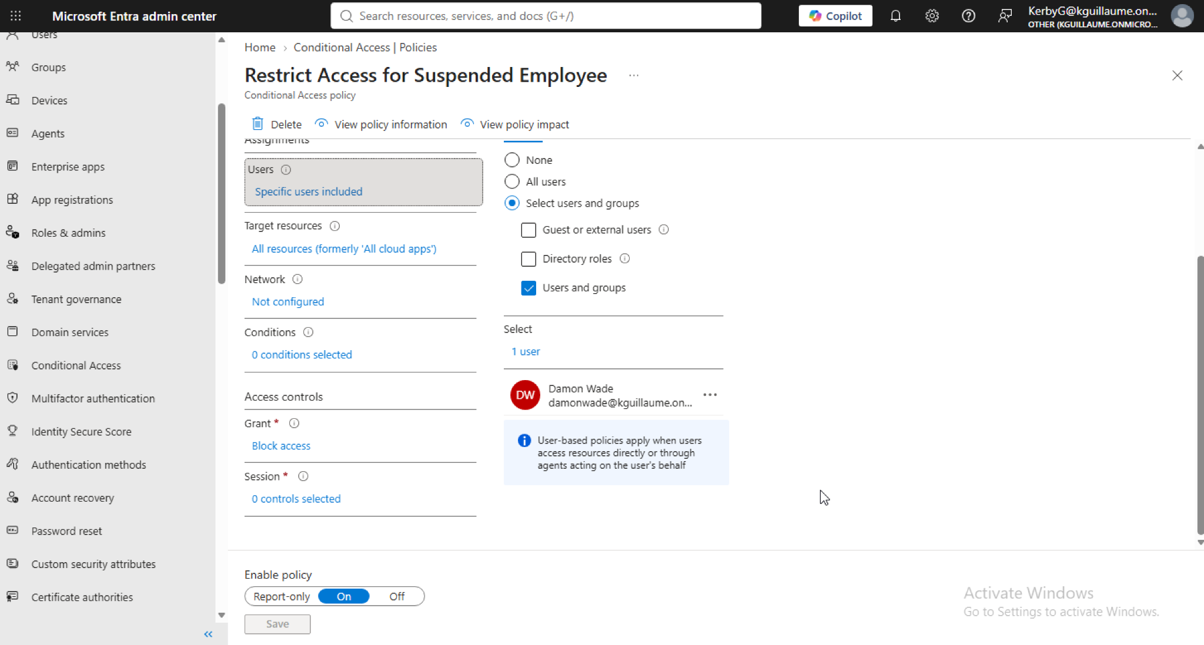Open the account profile avatar
The height and width of the screenshot is (645, 1204).
coord(1182,16)
